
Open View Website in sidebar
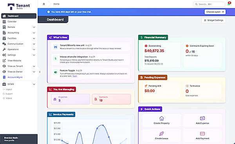click(19, 61)
